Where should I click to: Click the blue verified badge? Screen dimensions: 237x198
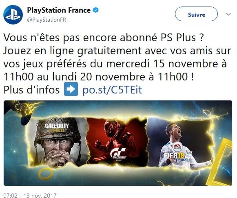(x=96, y=10)
